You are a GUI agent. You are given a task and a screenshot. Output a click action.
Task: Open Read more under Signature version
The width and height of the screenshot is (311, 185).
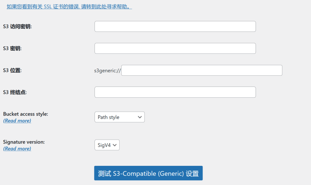[17, 148]
